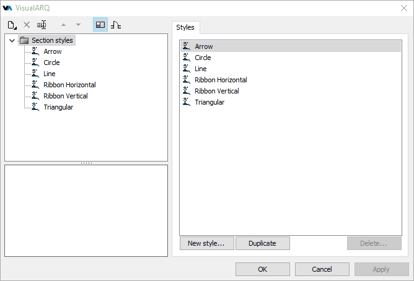Image resolution: width=414 pixels, height=281 pixels.
Task: Click the Ribbon Horizontal icon in tree
Action: [x=35, y=84]
